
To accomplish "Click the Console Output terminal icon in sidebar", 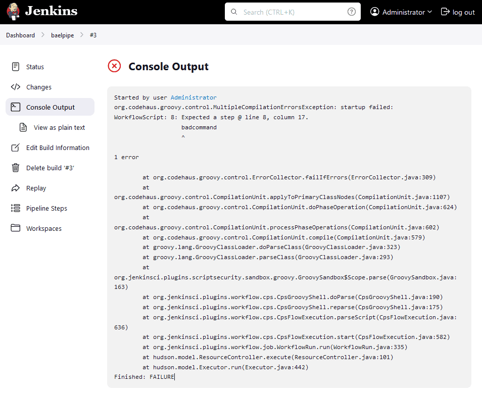I will click(x=15, y=107).
